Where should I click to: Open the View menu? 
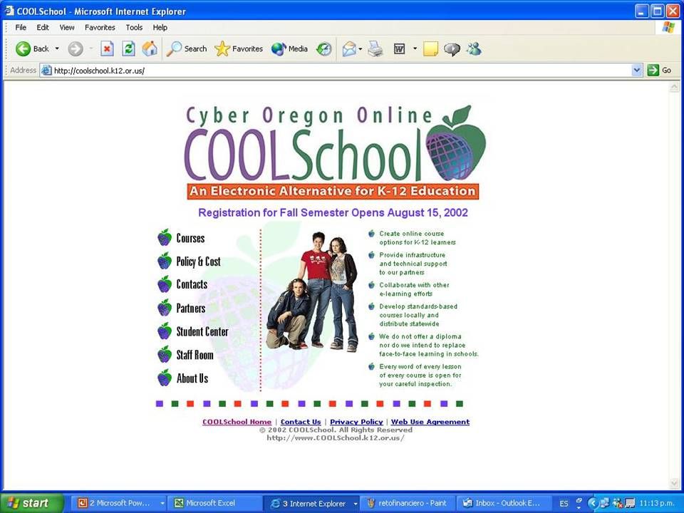point(67,28)
